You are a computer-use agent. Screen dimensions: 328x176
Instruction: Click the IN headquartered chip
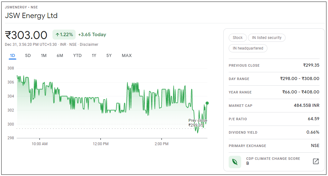pyautogui.click(x=248, y=48)
